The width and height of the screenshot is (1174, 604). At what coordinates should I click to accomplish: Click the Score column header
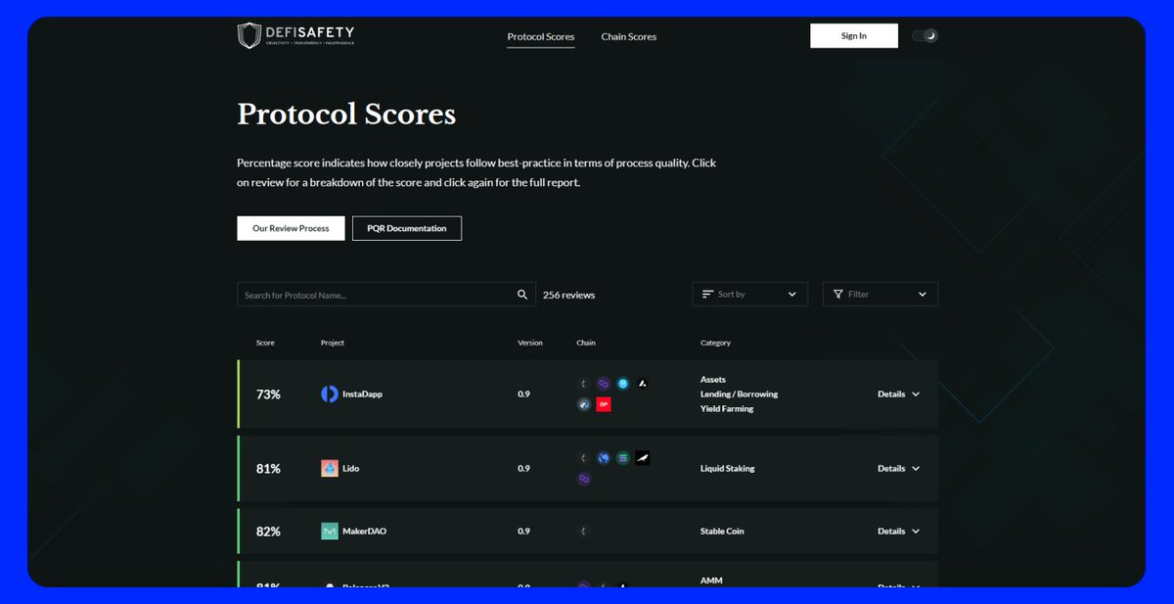[x=265, y=344]
